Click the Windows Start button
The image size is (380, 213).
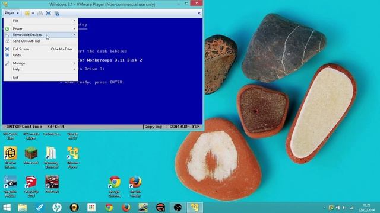(7, 208)
